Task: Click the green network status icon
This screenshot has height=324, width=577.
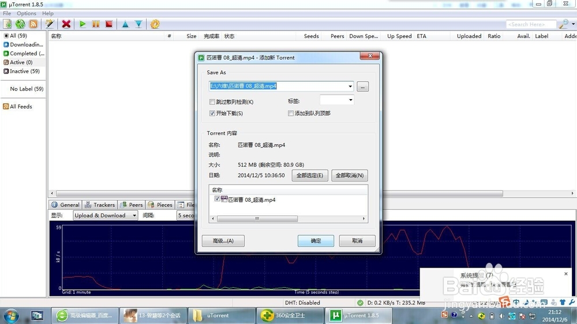Action: [x=360, y=303]
